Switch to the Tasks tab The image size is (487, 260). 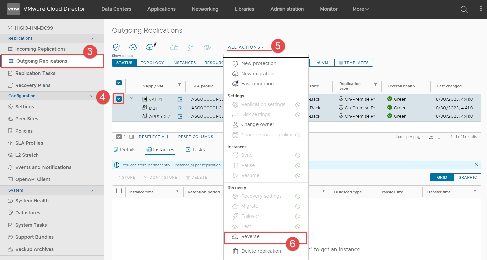[x=195, y=150]
